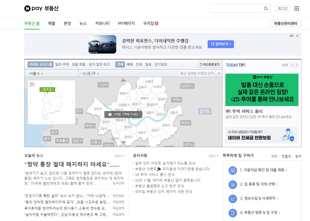Select 매매 deal type filter

(130, 64)
